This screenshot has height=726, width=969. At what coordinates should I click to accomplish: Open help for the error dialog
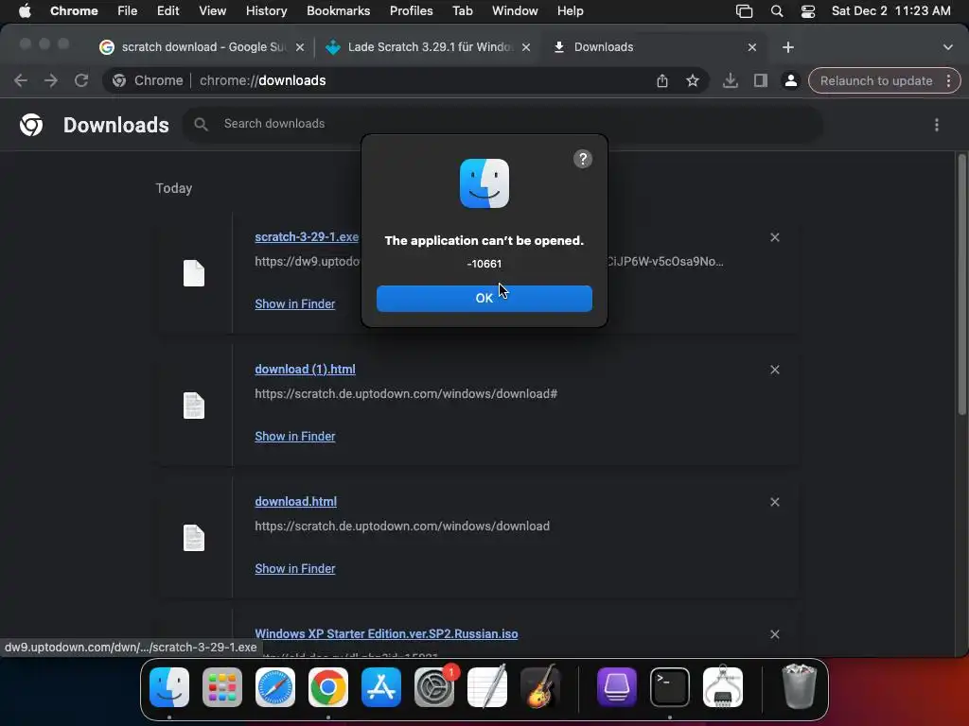pyautogui.click(x=582, y=159)
